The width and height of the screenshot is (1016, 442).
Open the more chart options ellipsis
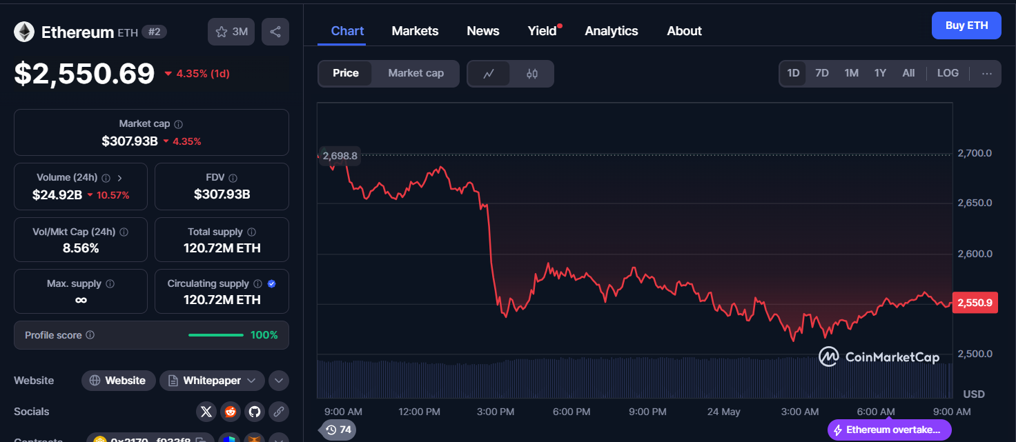tap(987, 73)
